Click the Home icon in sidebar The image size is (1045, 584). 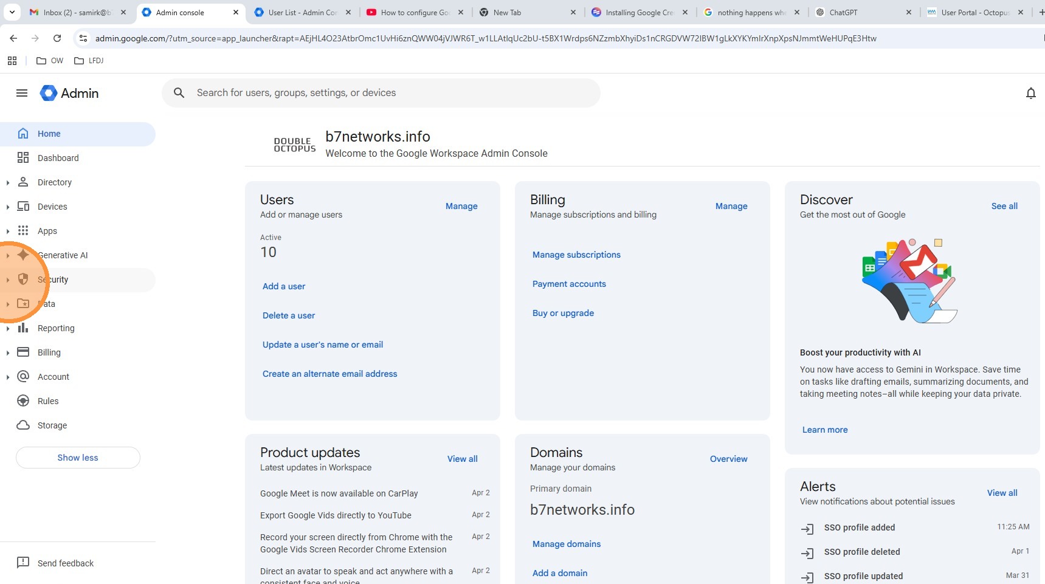click(x=23, y=134)
